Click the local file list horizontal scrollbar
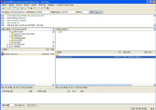The width and height of the screenshot is (156, 110). coord(19,85)
